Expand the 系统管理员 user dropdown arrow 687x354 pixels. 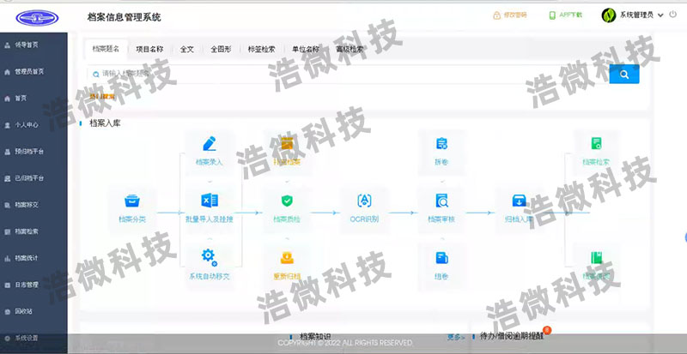[x=660, y=15]
